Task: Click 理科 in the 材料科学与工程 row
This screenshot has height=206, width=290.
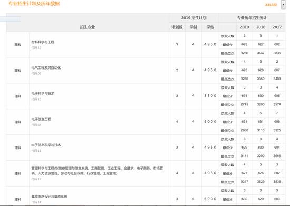Action: point(18,45)
